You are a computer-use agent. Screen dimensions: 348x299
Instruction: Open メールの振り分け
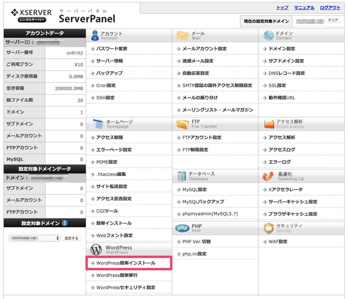coord(200,98)
